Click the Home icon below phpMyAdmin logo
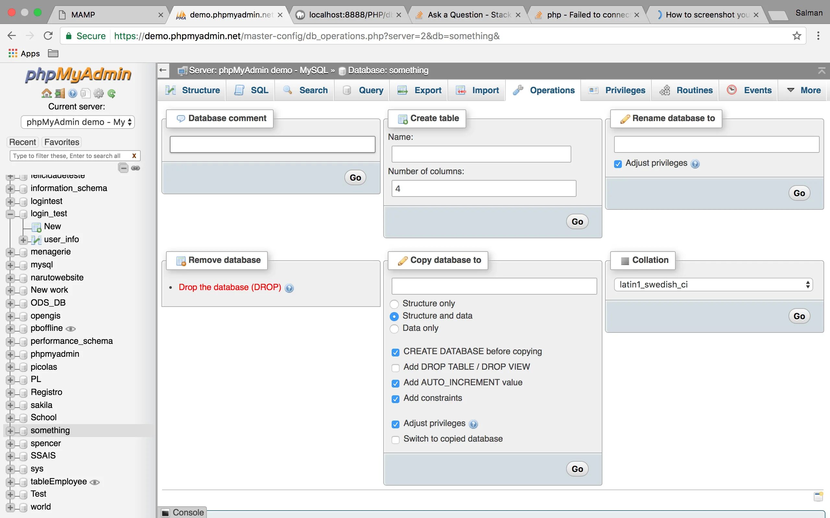Viewport: 830px width, 518px height. 47,93
